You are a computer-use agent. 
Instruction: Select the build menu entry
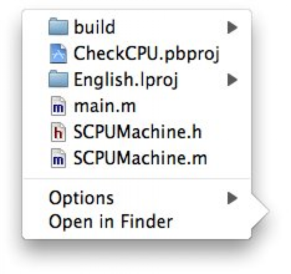94,27
